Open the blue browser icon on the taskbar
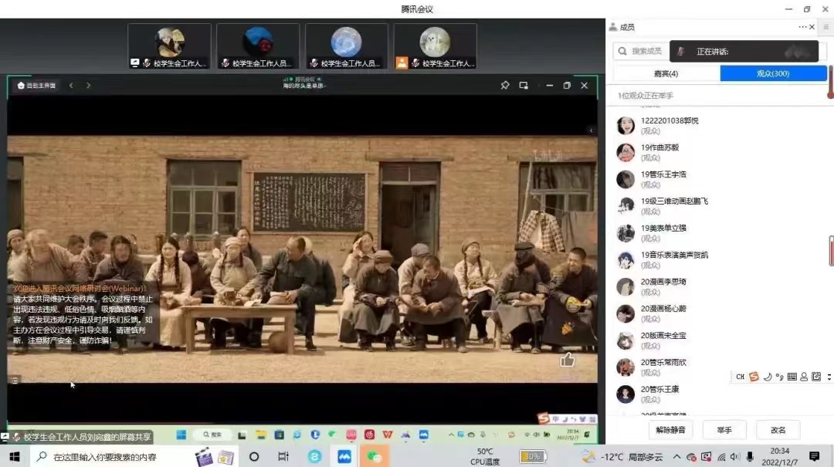Viewport: 834px width, 467px height. [x=314, y=457]
